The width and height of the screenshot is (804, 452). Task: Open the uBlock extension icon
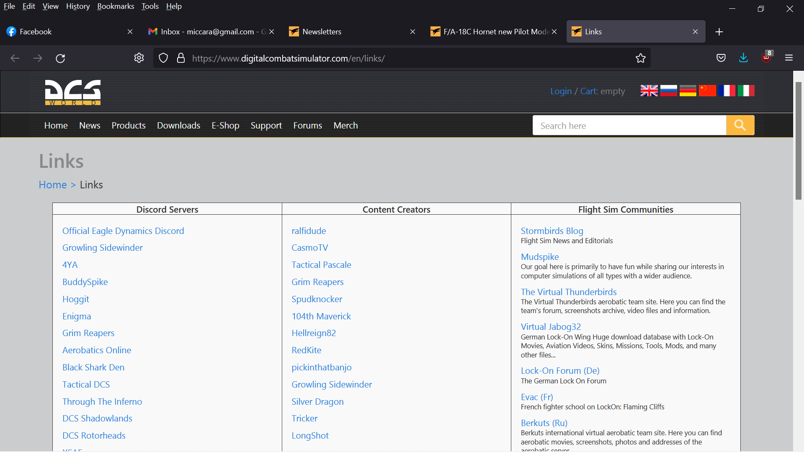click(766, 57)
